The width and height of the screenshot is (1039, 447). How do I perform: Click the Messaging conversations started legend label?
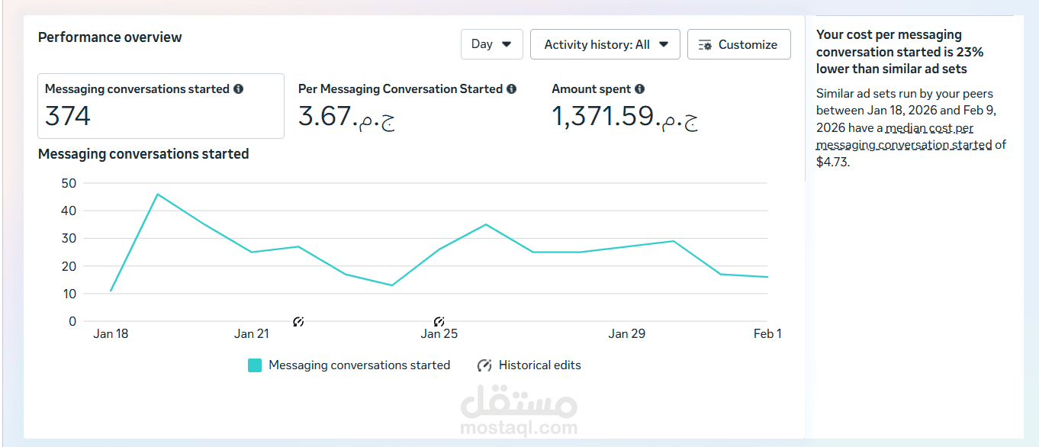pyautogui.click(x=359, y=365)
